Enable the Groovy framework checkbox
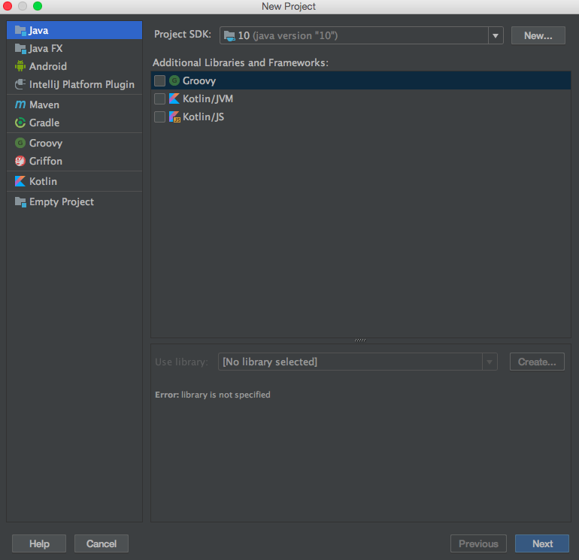The width and height of the screenshot is (579, 560). (x=159, y=80)
